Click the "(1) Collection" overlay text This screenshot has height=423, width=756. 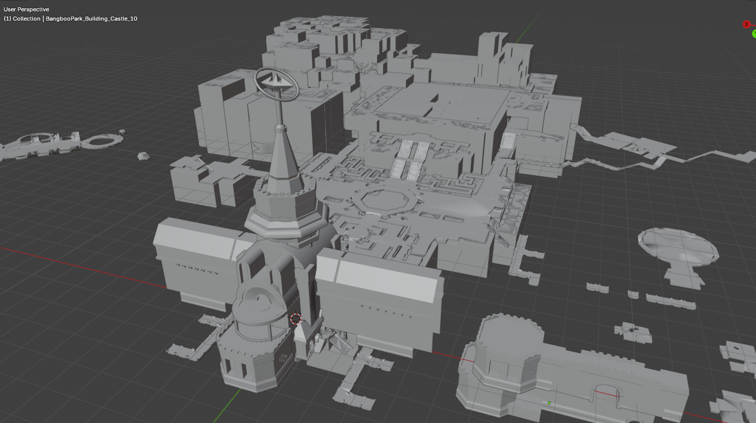point(22,19)
